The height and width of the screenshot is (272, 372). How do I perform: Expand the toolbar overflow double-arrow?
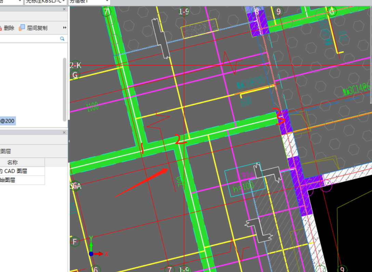tap(65, 28)
